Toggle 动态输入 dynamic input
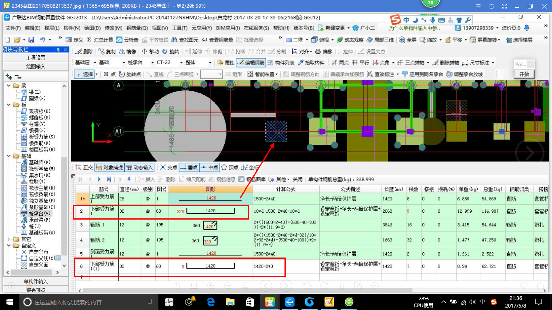The height and width of the screenshot is (310, 552). pyautogui.click(x=139, y=167)
